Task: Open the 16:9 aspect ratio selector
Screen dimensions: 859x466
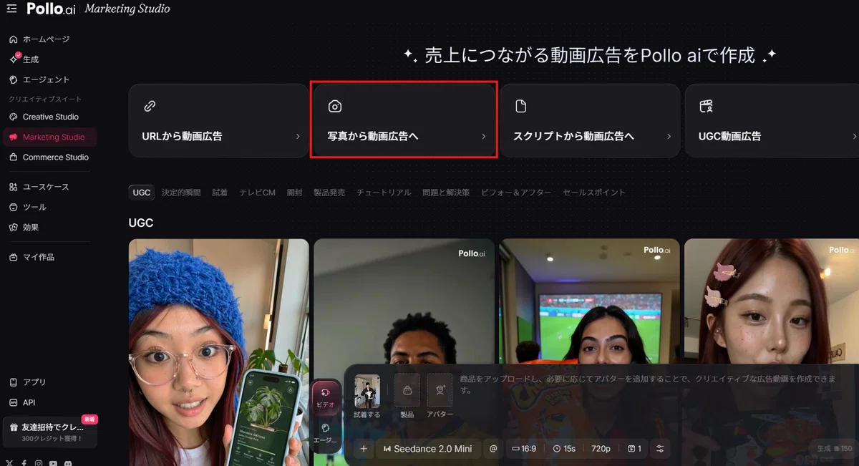Action: pyautogui.click(x=523, y=449)
